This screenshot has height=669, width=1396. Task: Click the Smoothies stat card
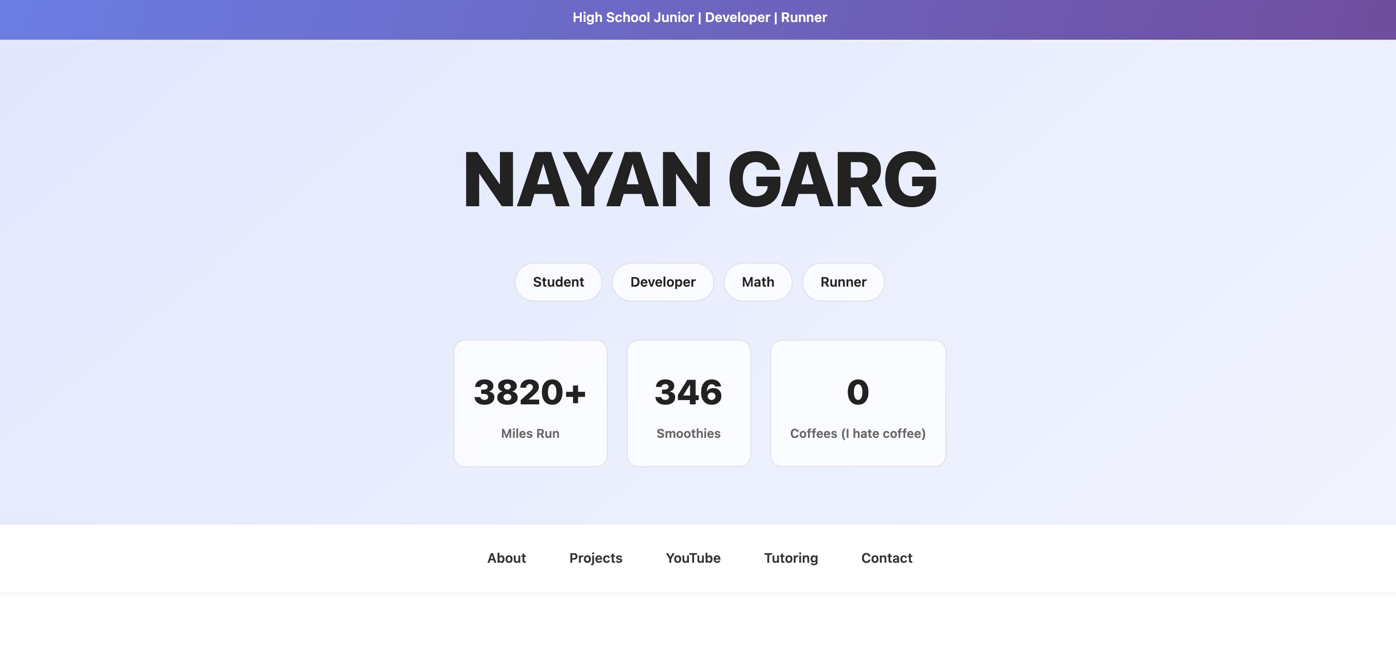pos(688,403)
